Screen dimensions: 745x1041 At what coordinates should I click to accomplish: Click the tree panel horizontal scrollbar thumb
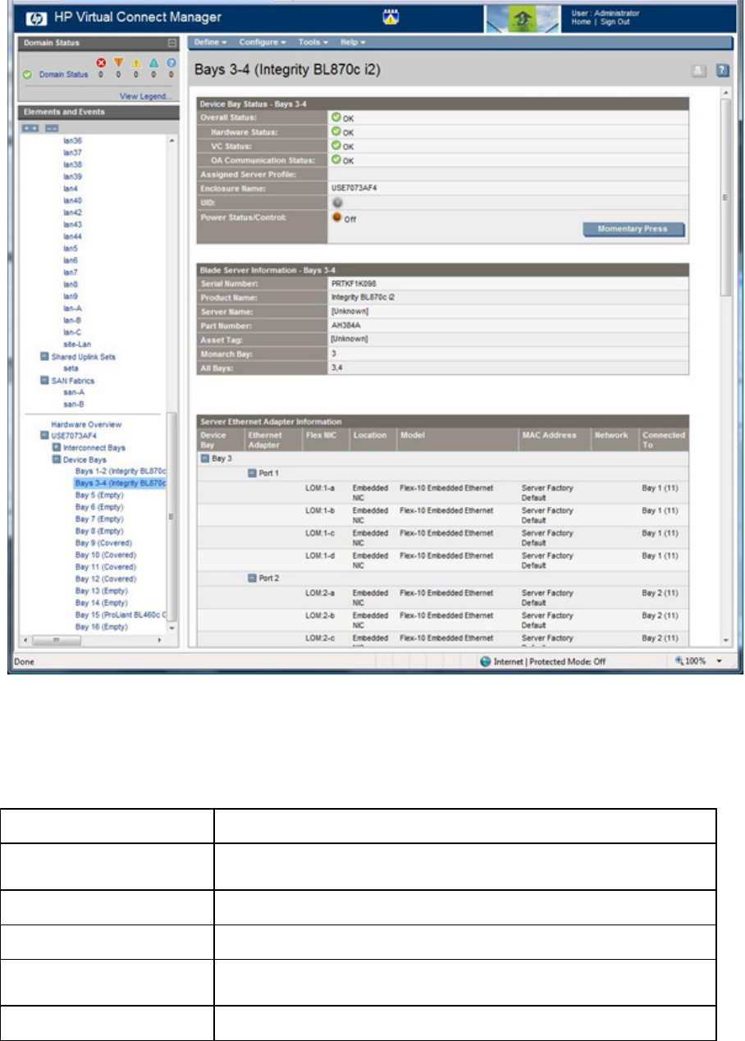[57, 639]
